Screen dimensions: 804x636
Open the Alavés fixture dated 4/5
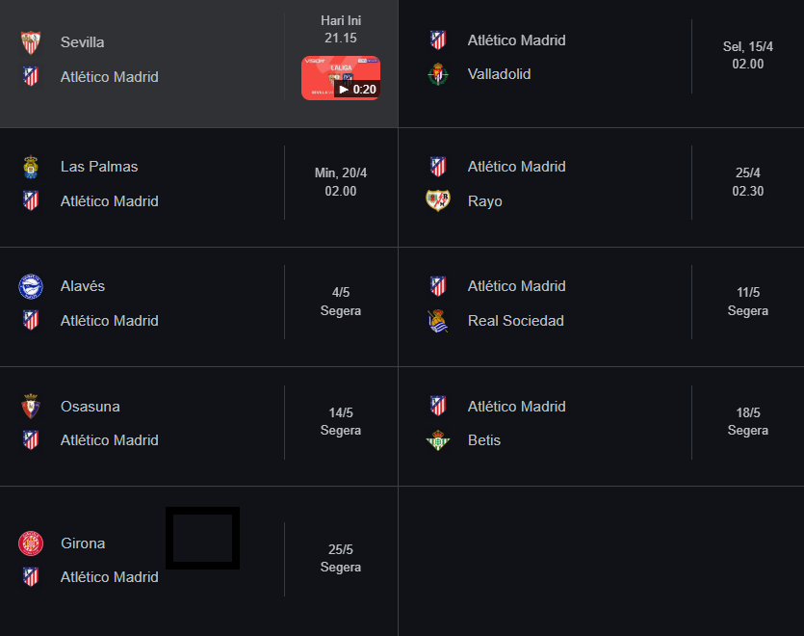pyautogui.click(x=199, y=307)
